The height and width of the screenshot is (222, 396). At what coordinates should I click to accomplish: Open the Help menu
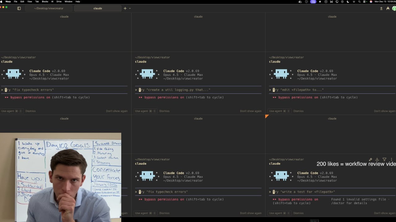coord(78,2)
